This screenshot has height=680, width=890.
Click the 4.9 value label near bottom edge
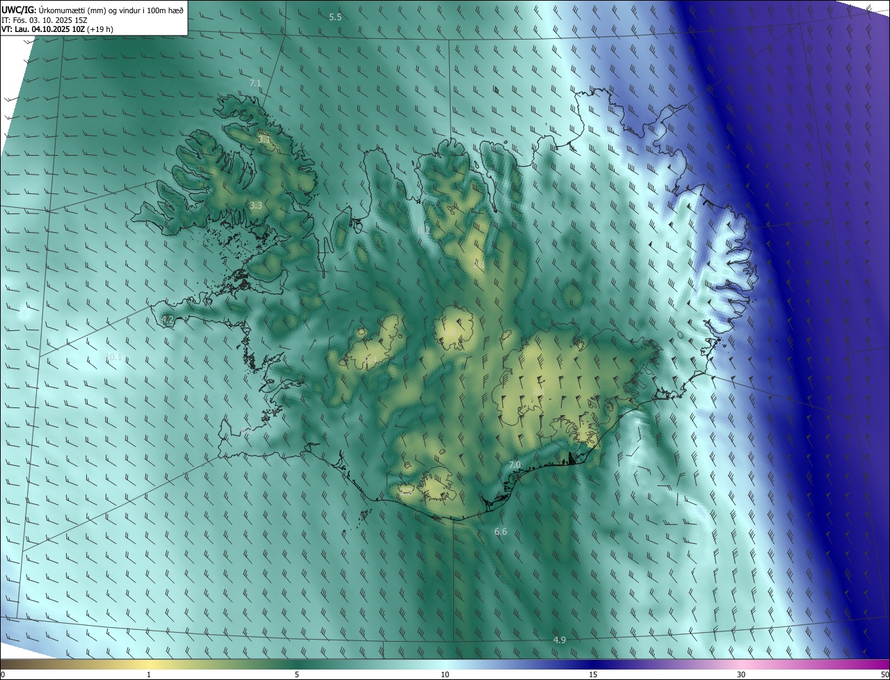[x=560, y=640]
